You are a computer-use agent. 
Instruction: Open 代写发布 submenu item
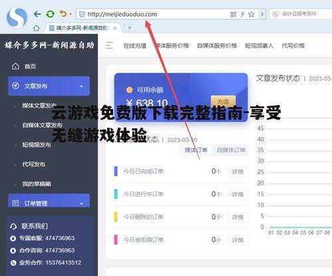(x=33, y=164)
